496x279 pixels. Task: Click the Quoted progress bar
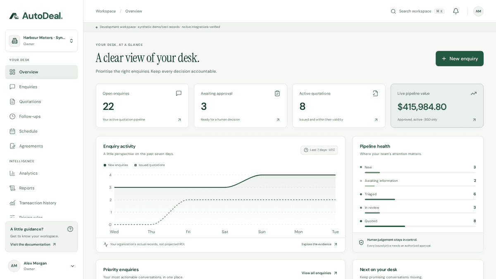coord(420,227)
